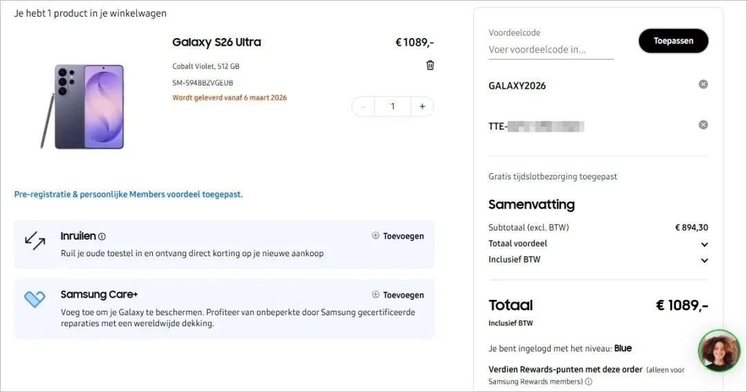This screenshot has width=747, height=392.
Task: Click the Galaxy S26 Ultra product title
Action: point(216,42)
